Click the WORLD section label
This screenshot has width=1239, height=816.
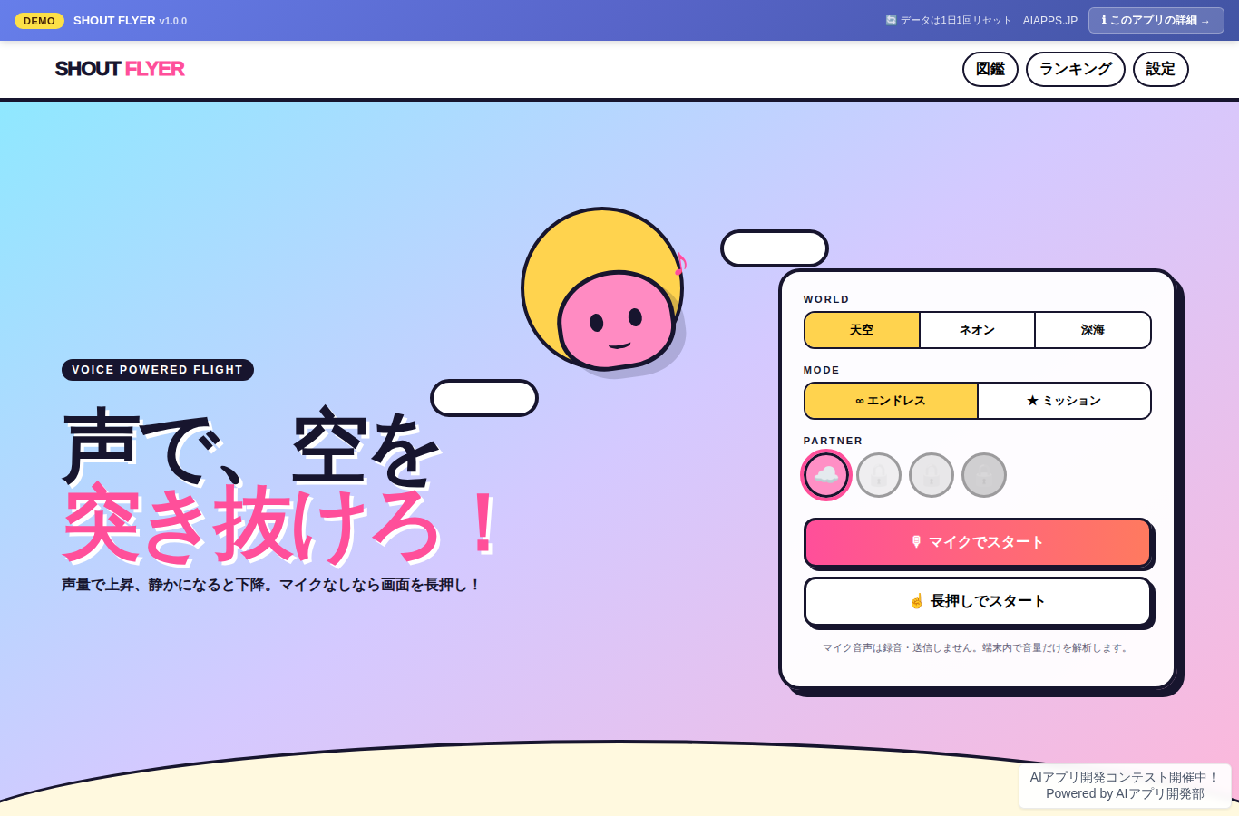pyautogui.click(x=826, y=299)
